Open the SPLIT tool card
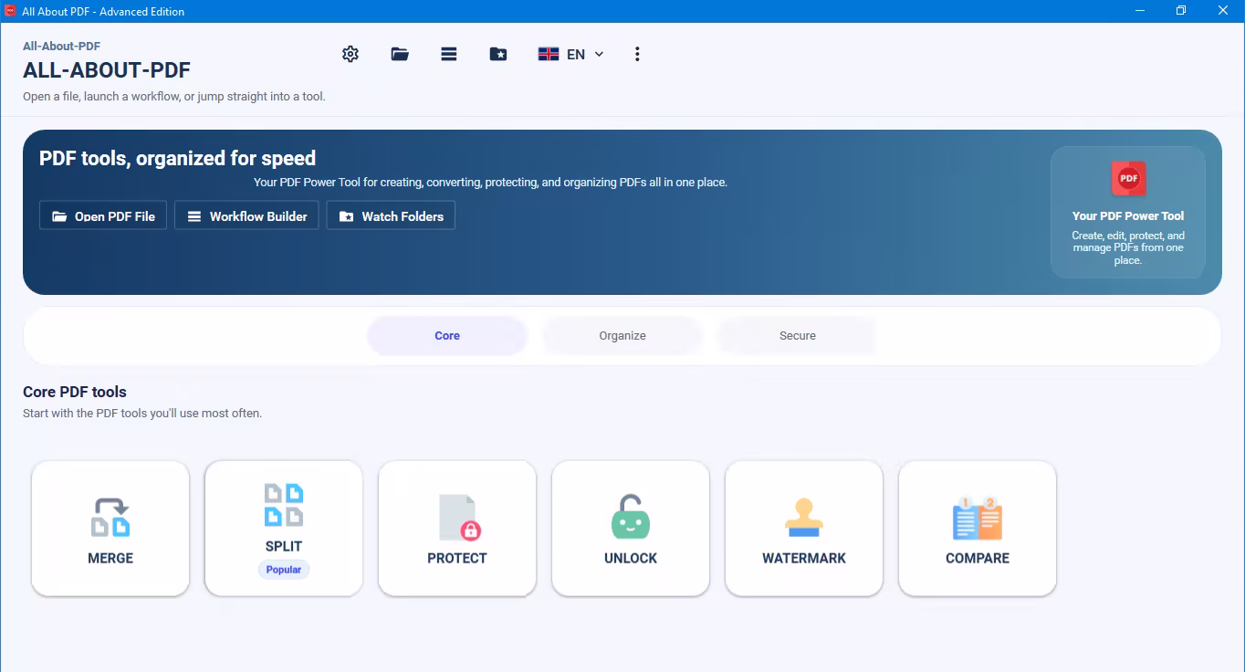 coord(284,528)
